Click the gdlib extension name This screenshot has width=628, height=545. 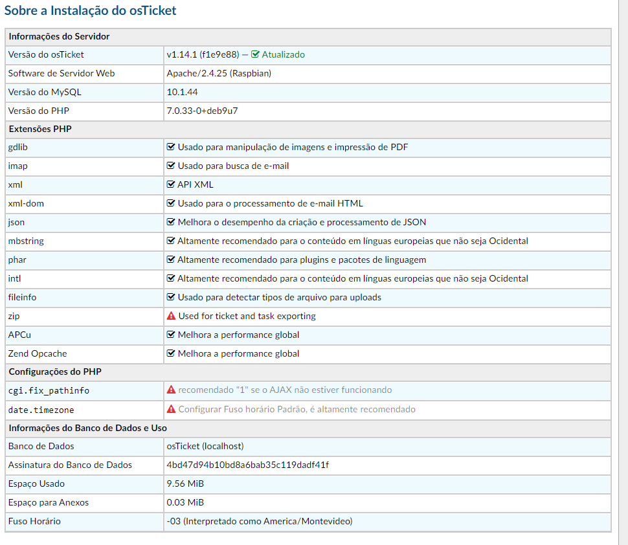click(17, 148)
